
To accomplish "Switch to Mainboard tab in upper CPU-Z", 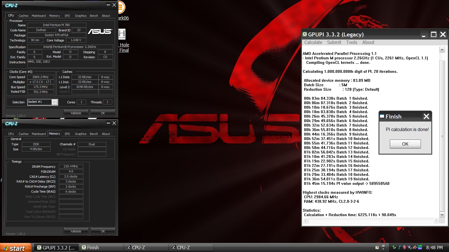I will (39, 16).
